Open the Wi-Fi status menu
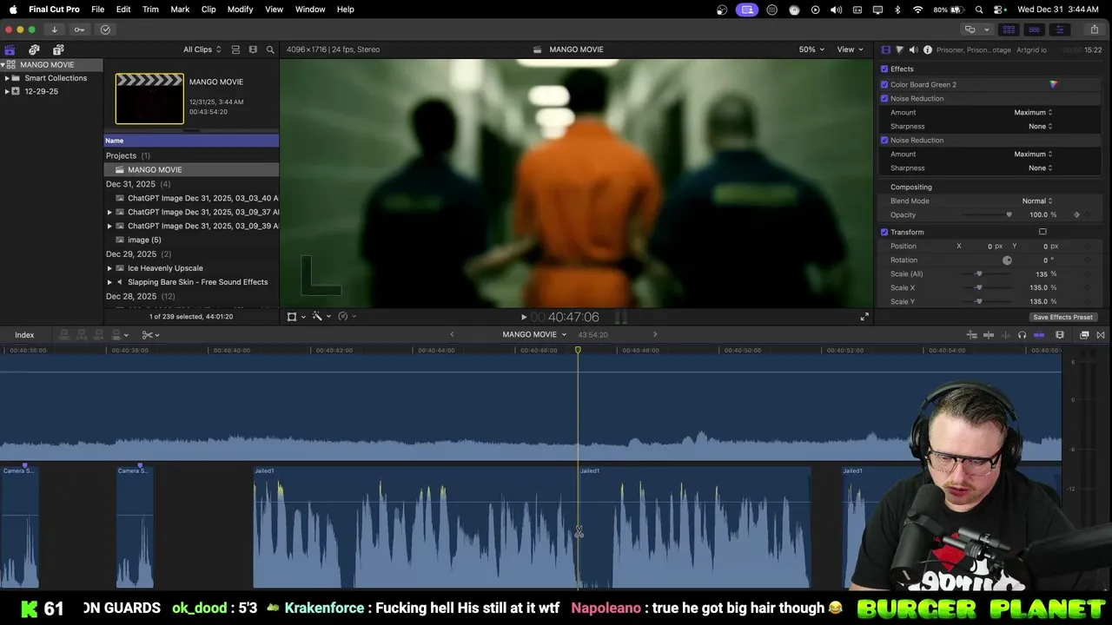This screenshot has height=625, width=1112. [917, 10]
